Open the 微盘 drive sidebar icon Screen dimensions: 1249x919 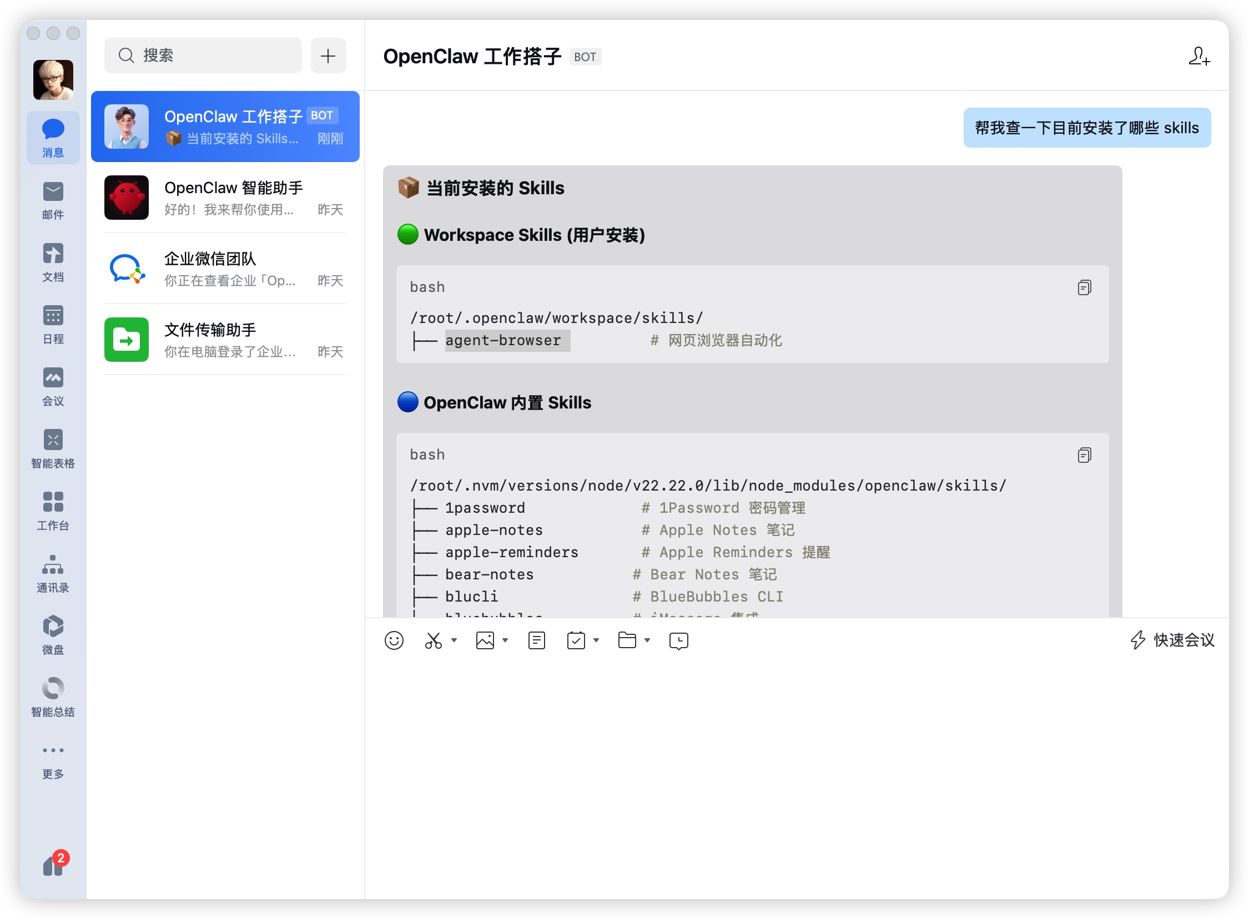pos(53,634)
